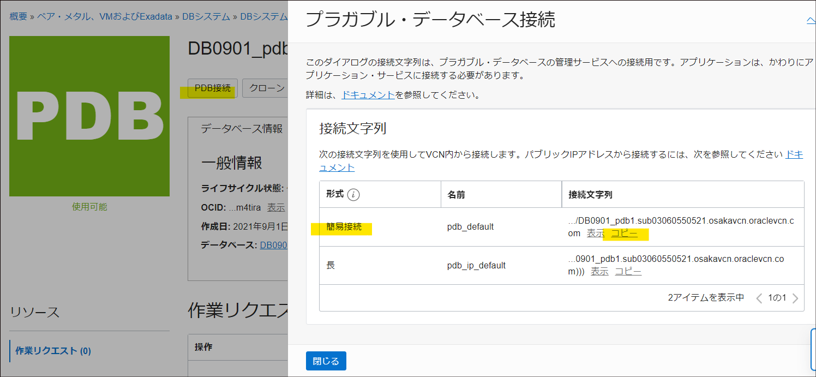Open the next page with the right pagination arrow
Image resolution: width=816 pixels, height=377 pixels.
(x=795, y=298)
